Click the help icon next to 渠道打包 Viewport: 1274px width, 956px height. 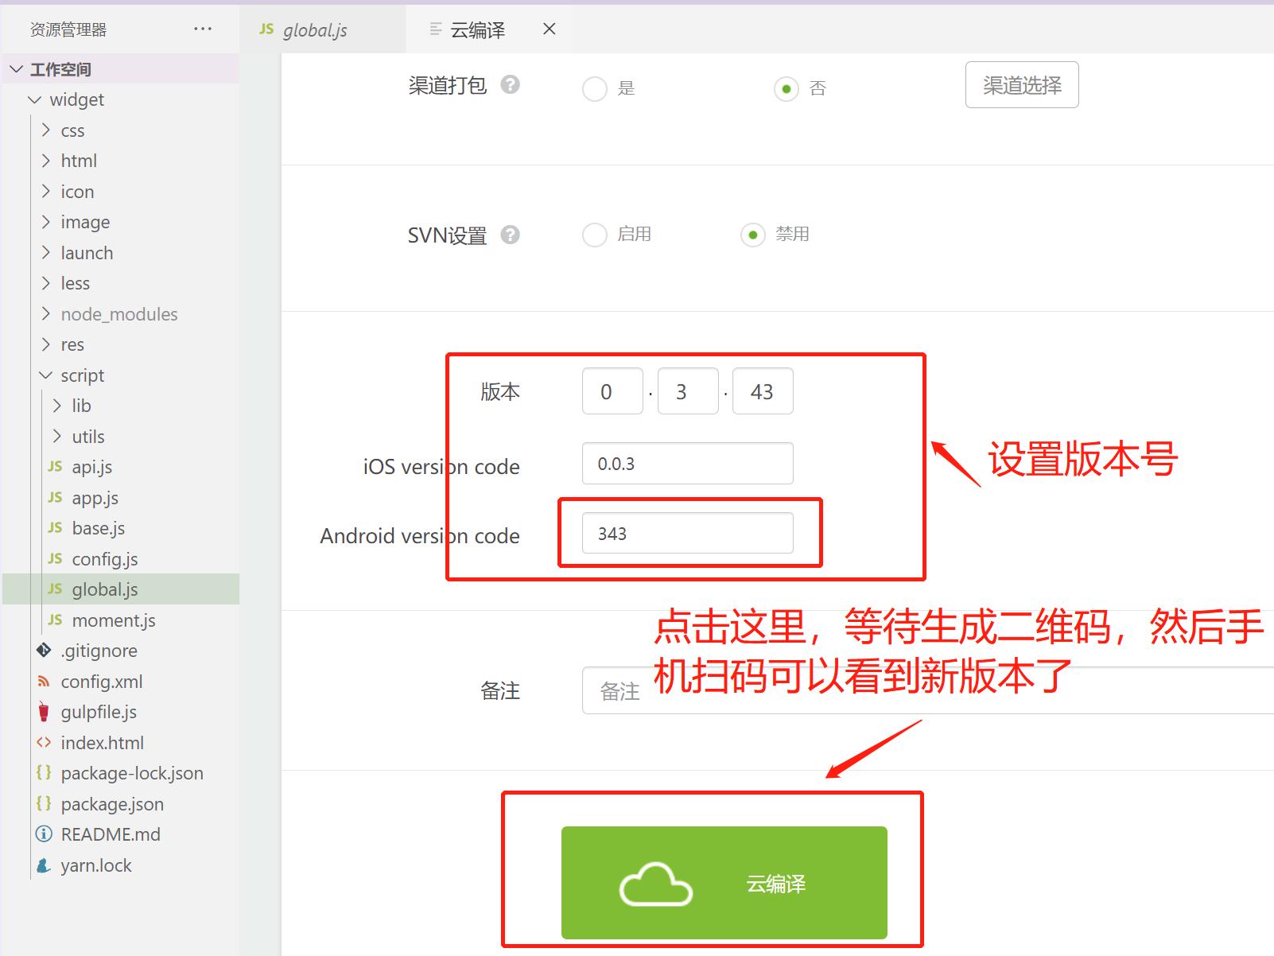tap(511, 84)
